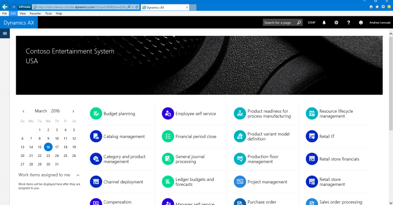
Task: Open Product variant model definition icon
Action: 240,136
